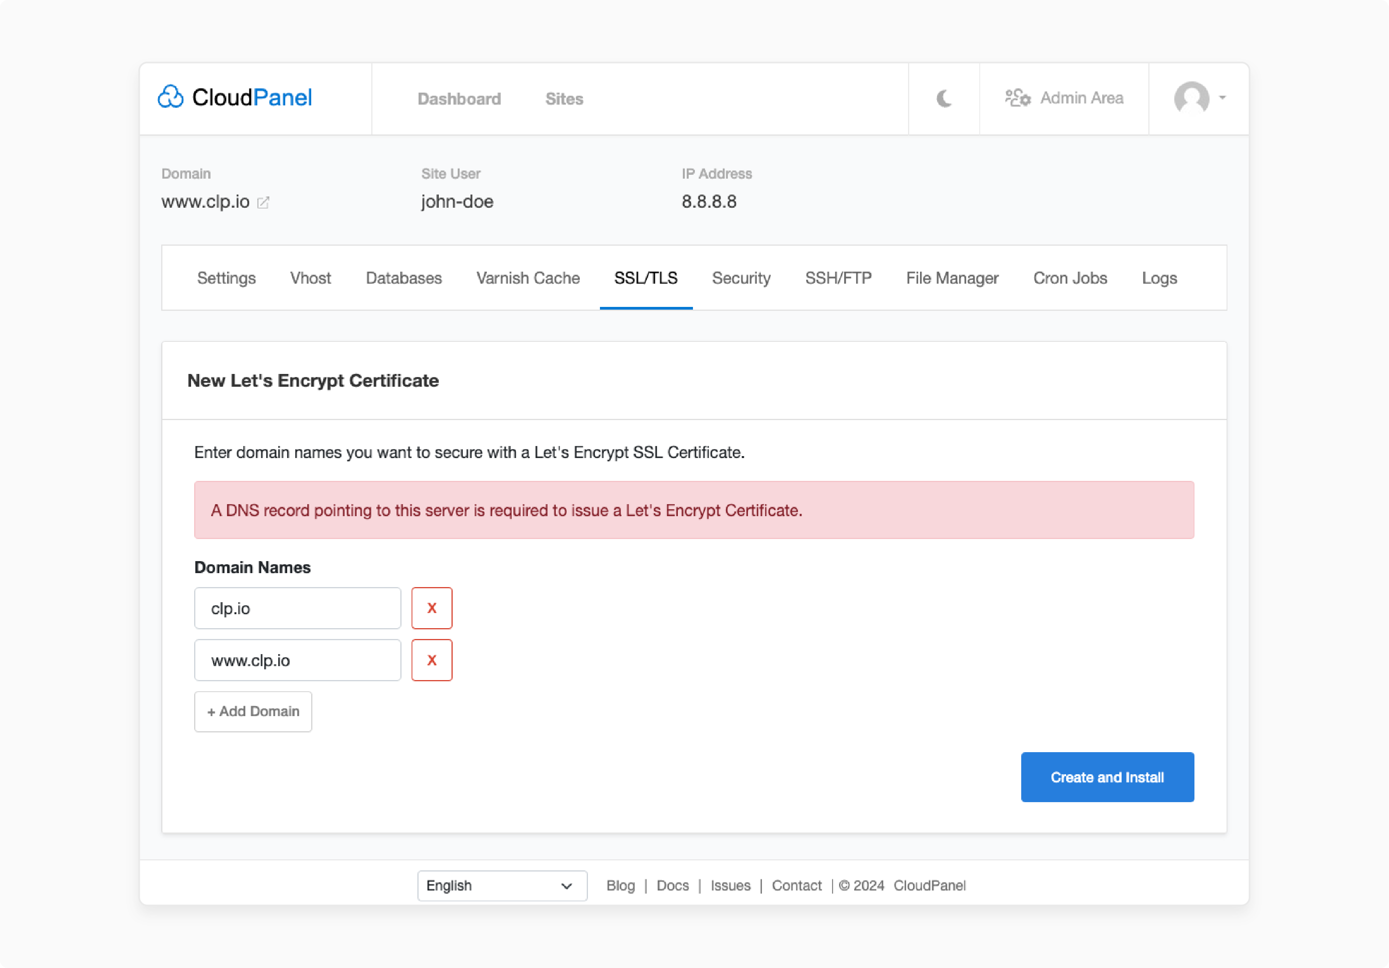Click the clp.io domain input field
The width and height of the screenshot is (1389, 968).
[x=297, y=608]
